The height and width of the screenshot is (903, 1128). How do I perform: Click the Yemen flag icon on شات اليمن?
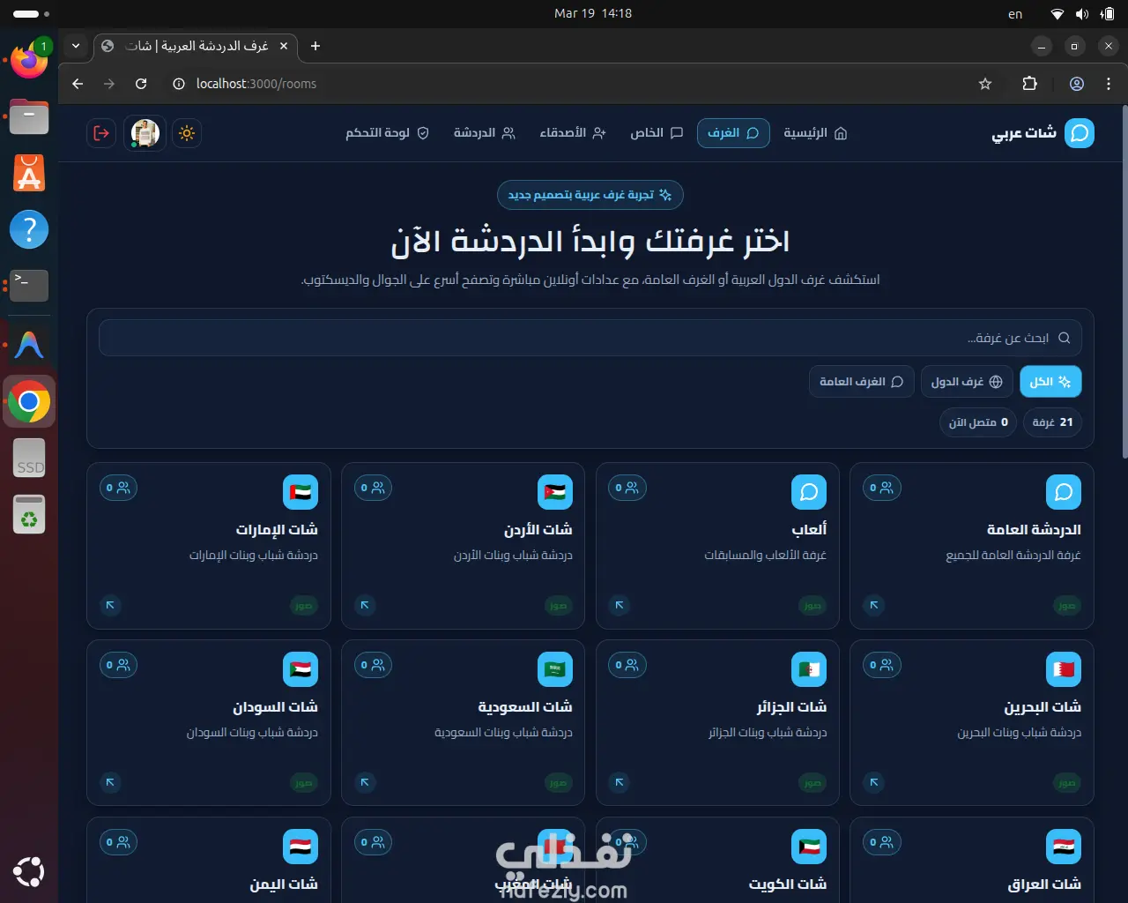pos(301,847)
